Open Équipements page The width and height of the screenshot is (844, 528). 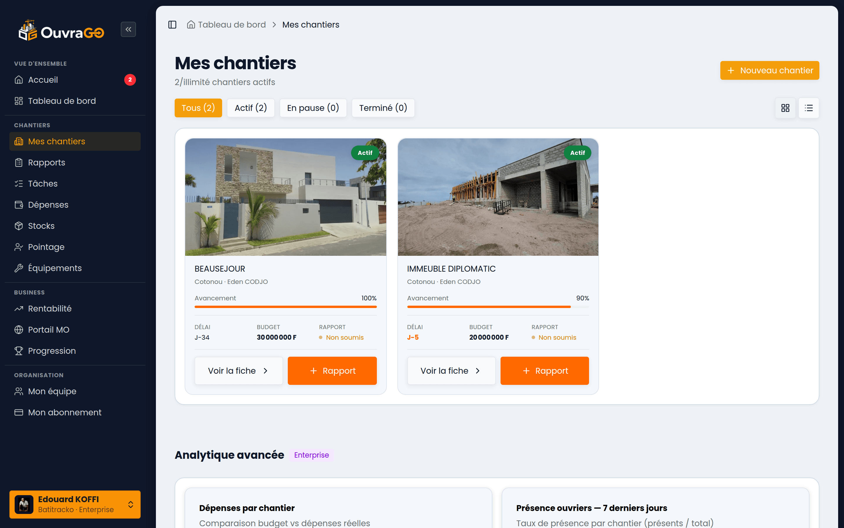pyautogui.click(x=75, y=268)
